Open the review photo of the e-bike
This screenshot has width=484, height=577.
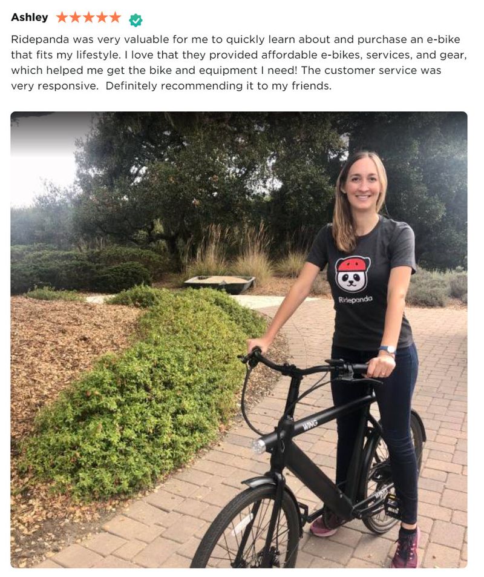click(239, 340)
